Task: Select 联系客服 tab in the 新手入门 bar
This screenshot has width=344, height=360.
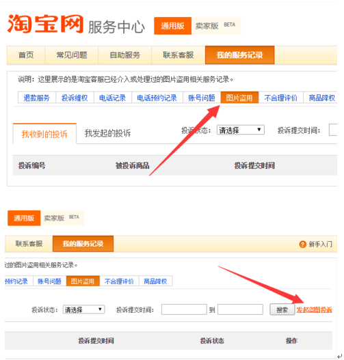Action: [29, 244]
